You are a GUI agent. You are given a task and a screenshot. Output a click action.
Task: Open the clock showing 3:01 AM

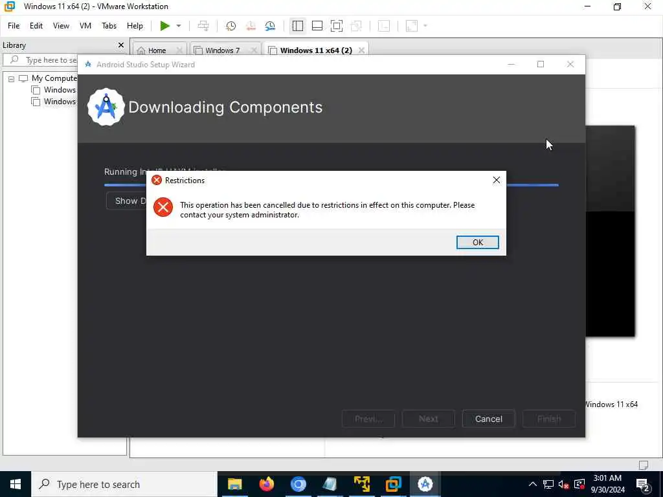pos(607,484)
